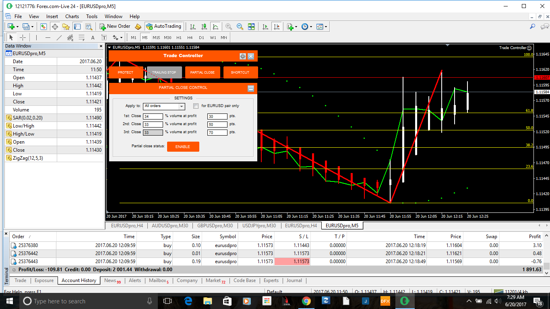
Task: Click the Zoom Out magnifier icon
Action: click(240, 27)
